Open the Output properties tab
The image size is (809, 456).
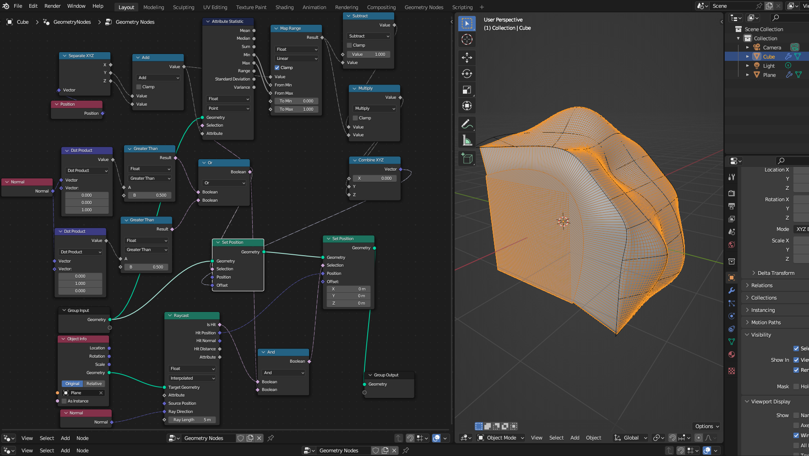pyautogui.click(x=732, y=206)
